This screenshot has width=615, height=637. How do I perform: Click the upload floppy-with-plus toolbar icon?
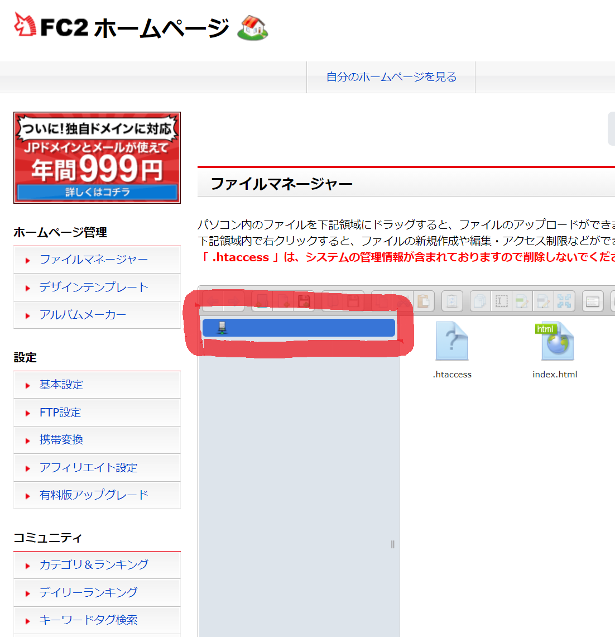pyautogui.click(x=304, y=301)
